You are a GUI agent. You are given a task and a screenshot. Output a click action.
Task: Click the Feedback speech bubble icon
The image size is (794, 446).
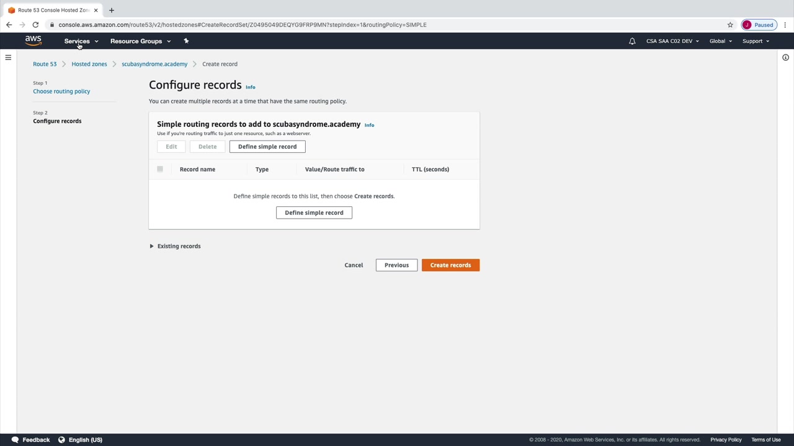[15, 440]
